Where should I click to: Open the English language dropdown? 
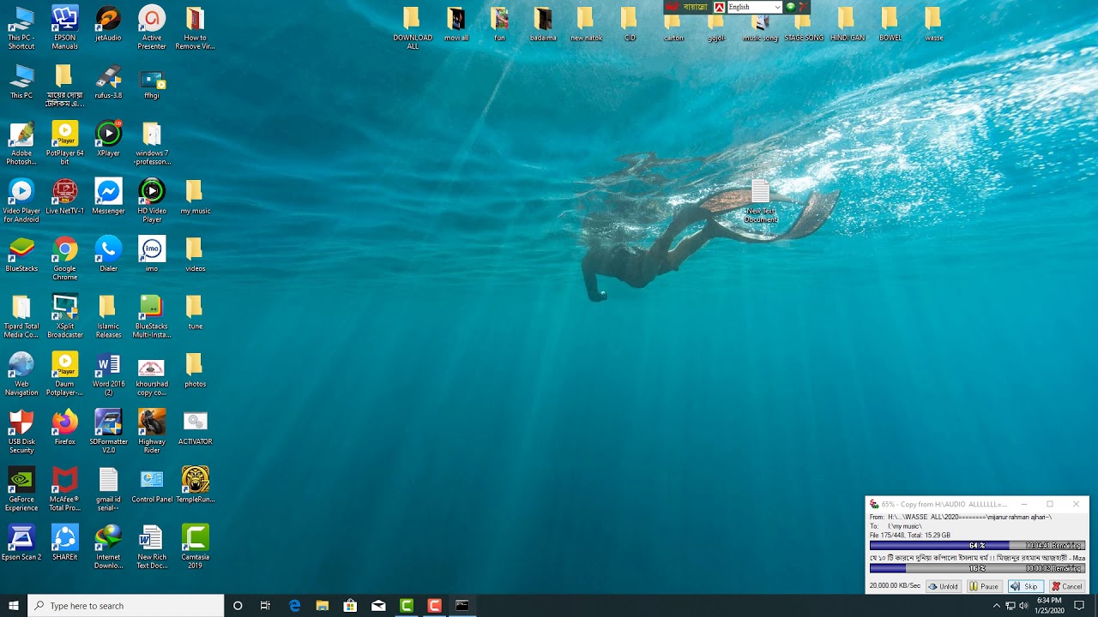754,7
